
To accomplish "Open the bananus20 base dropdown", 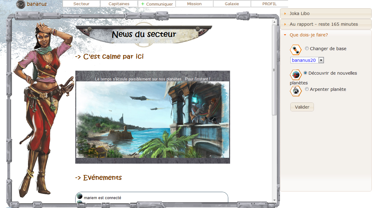I will coord(321,60).
